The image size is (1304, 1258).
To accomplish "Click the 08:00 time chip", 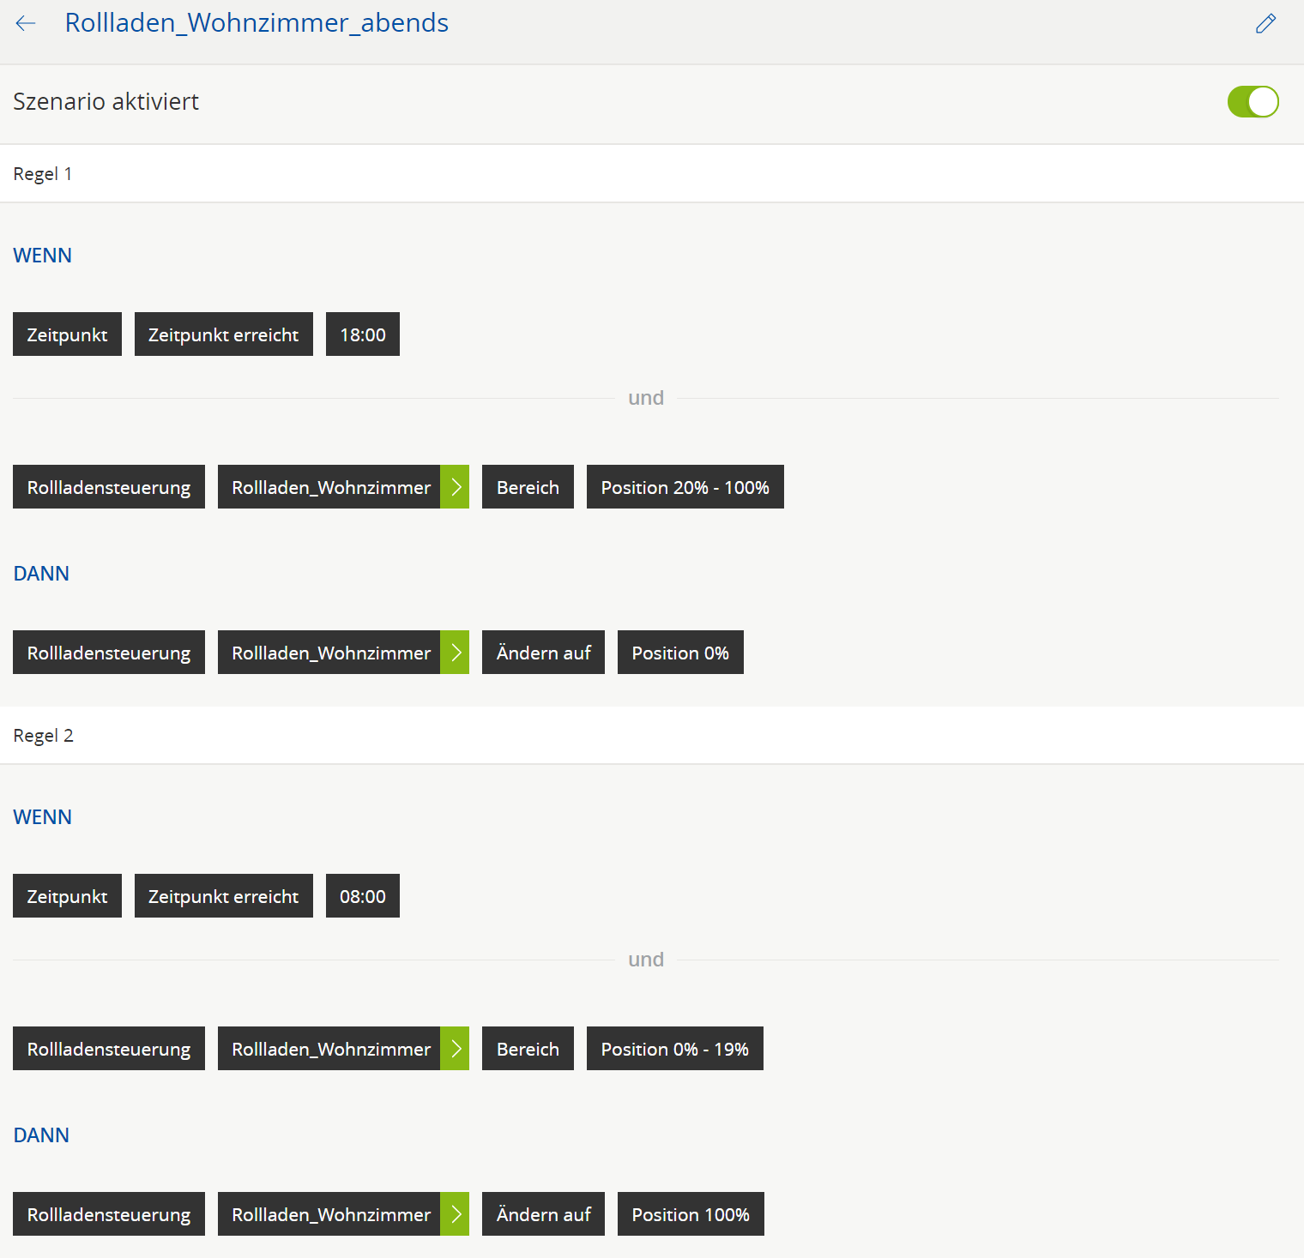I will pyautogui.click(x=362, y=896).
